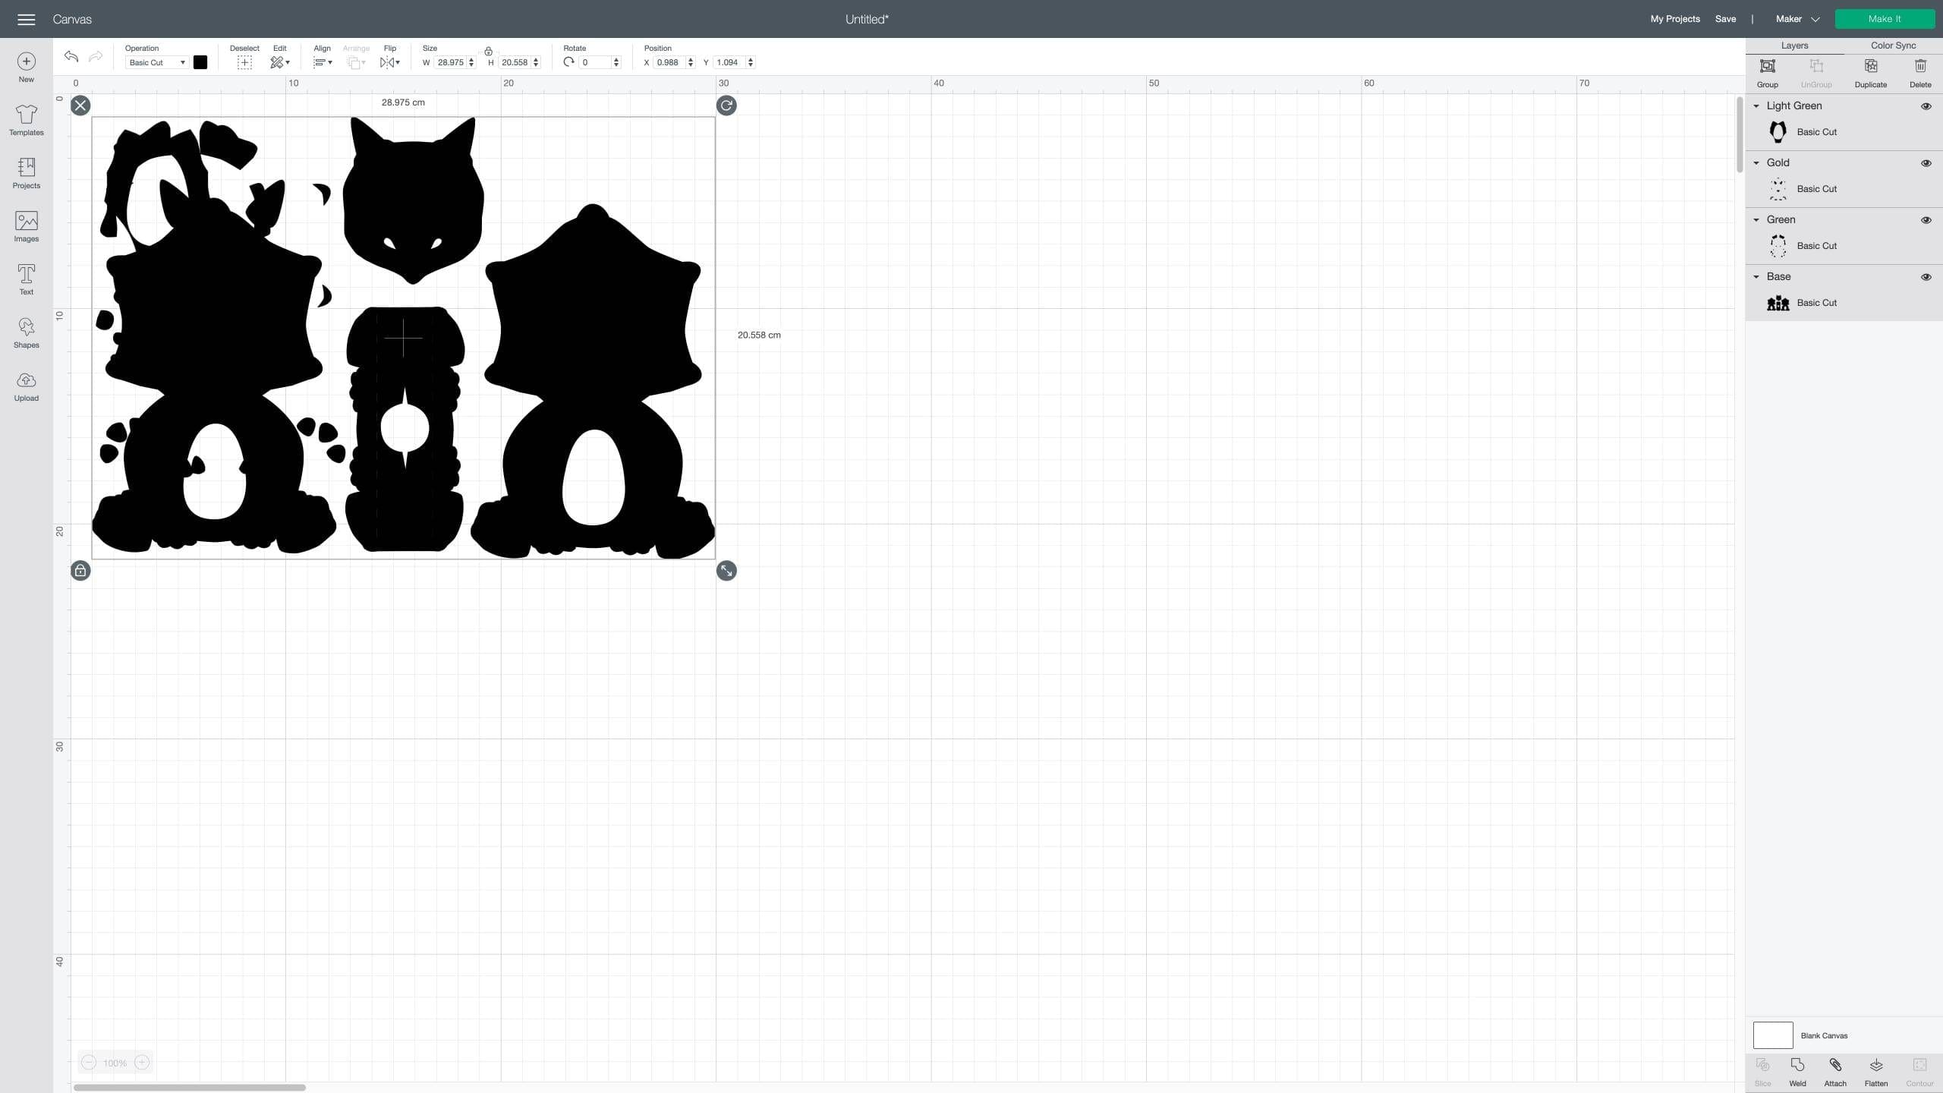Duplicate the selected layers
Image resolution: width=1943 pixels, height=1093 pixels.
[x=1870, y=74]
